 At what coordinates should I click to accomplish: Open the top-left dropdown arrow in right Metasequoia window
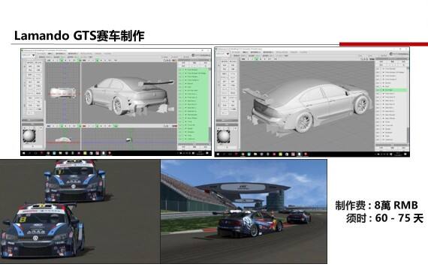pos(228,54)
